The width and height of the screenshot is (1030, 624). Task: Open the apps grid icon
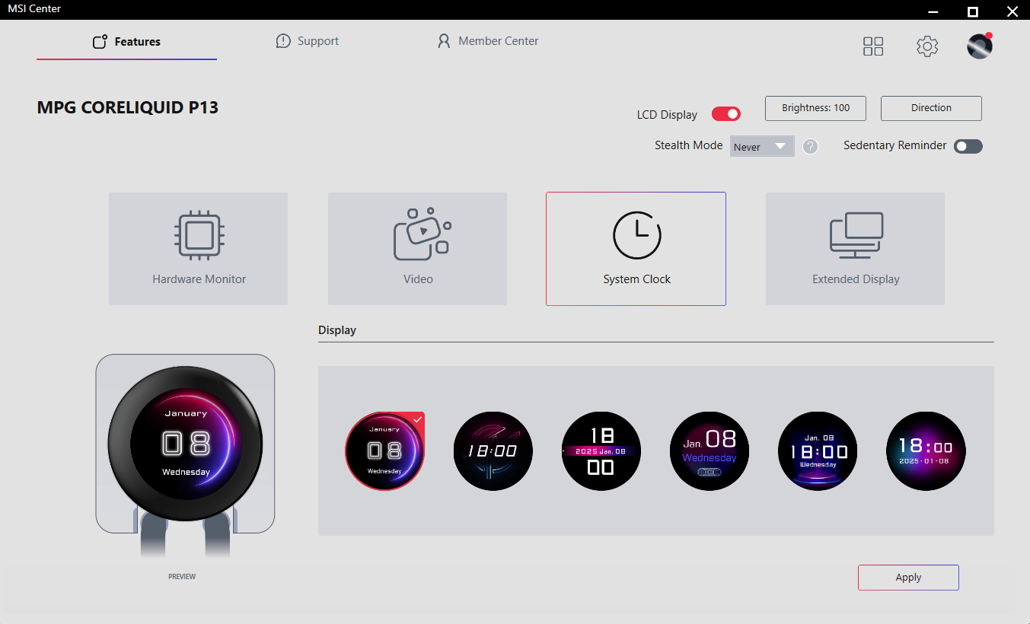pyautogui.click(x=873, y=46)
